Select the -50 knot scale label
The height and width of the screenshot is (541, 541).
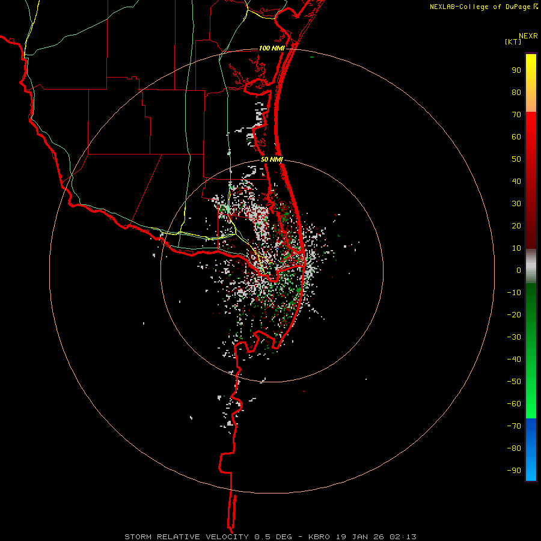(514, 382)
